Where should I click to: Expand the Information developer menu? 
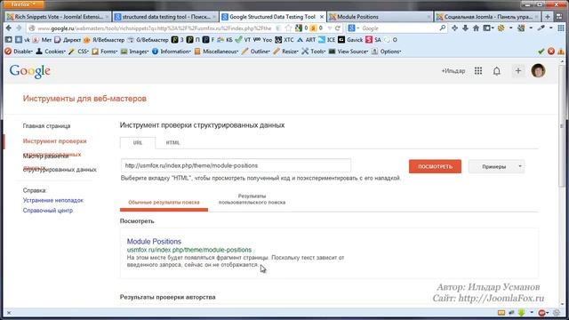pos(172,52)
